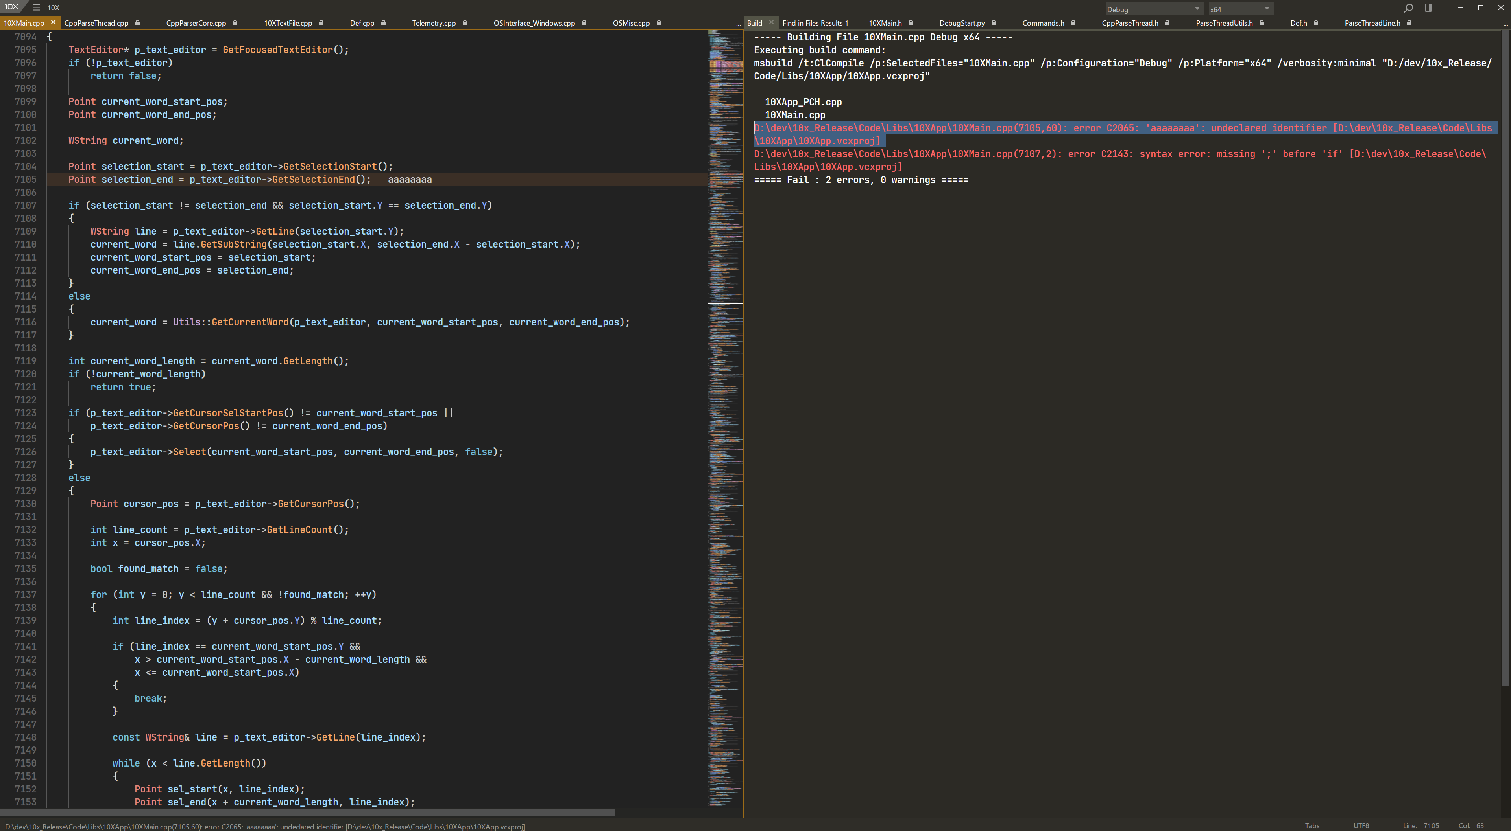Viewport: 1511px width, 831px height.
Task: Open the Def.h tab
Action: click(x=1299, y=23)
